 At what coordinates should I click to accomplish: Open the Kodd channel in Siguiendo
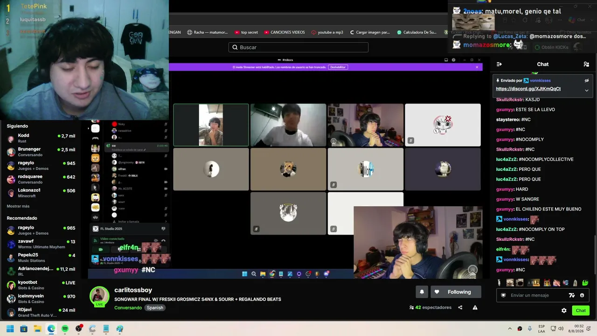pyautogui.click(x=41, y=138)
